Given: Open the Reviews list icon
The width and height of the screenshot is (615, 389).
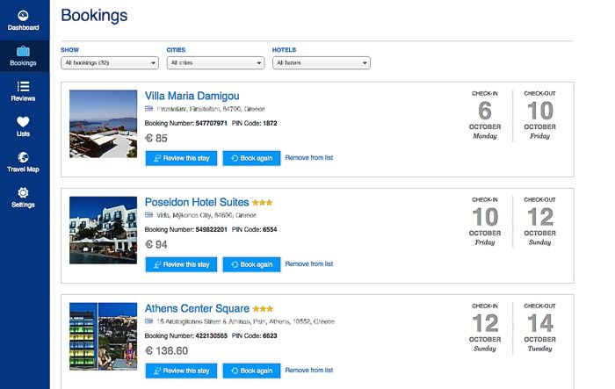Looking at the screenshot, I should (23, 86).
